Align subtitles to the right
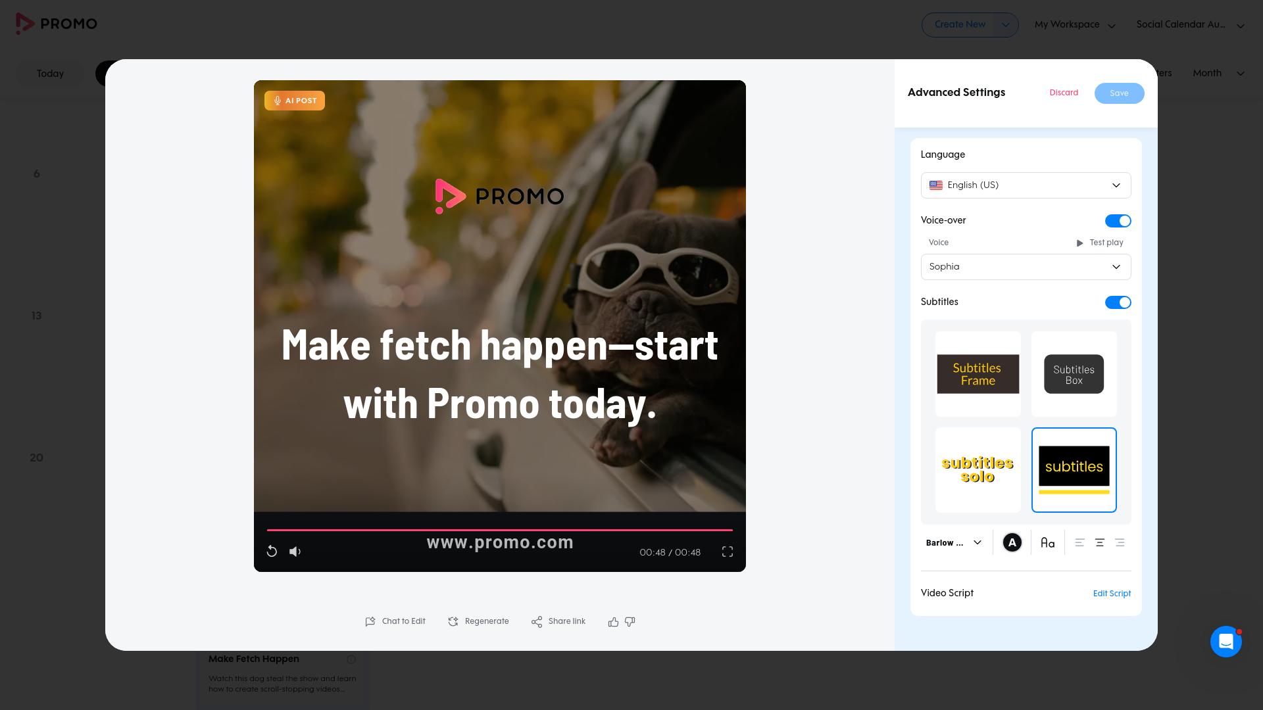The width and height of the screenshot is (1263, 710). coord(1120,543)
